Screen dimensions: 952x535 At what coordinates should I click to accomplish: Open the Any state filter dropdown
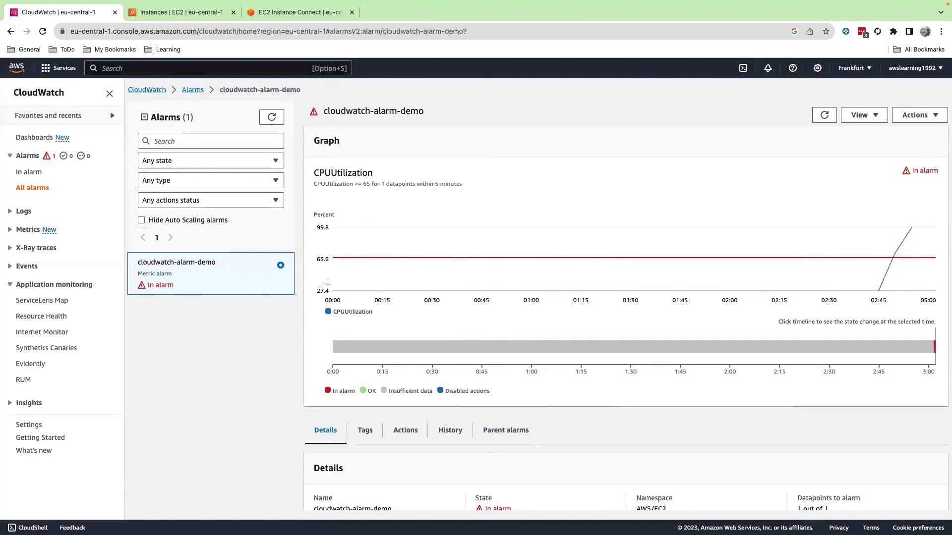pyautogui.click(x=211, y=160)
